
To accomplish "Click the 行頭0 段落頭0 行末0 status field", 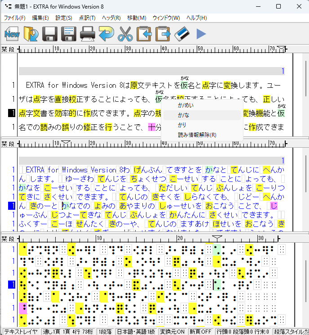I will pyautogui.click(x=243, y=332).
